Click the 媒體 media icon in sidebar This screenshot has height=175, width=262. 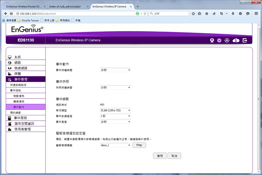[x=10, y=74]
